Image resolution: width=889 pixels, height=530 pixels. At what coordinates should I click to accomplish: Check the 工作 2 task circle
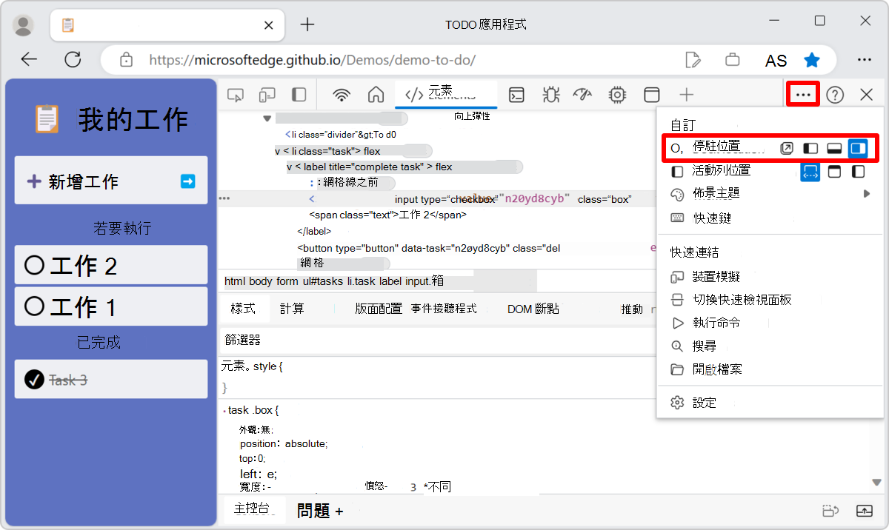click(x=34, y=266)
